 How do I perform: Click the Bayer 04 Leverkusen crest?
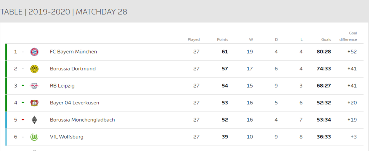34,103
